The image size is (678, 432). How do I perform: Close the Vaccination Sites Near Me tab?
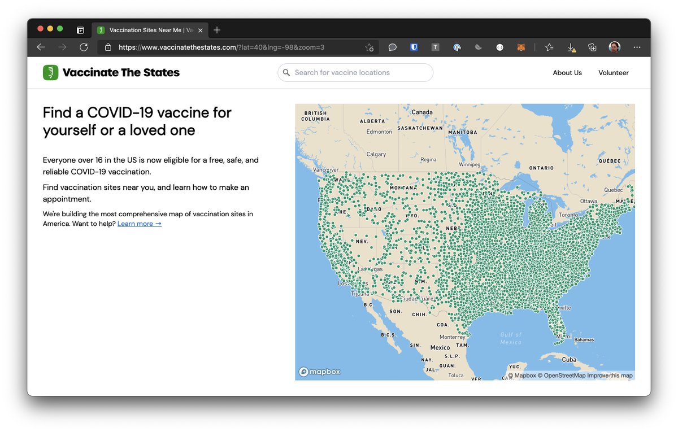pyautogui.click(x=200, y=30)
